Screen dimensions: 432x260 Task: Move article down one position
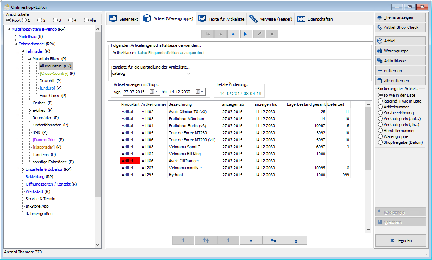[x=251, y=240]
